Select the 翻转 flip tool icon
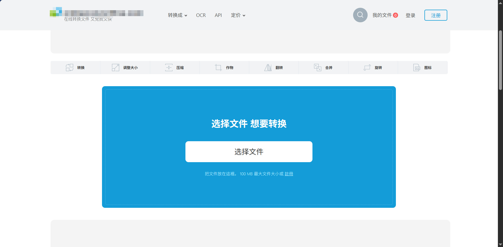The height and width of the screenshot is (247, 503). tap(268, 67)
